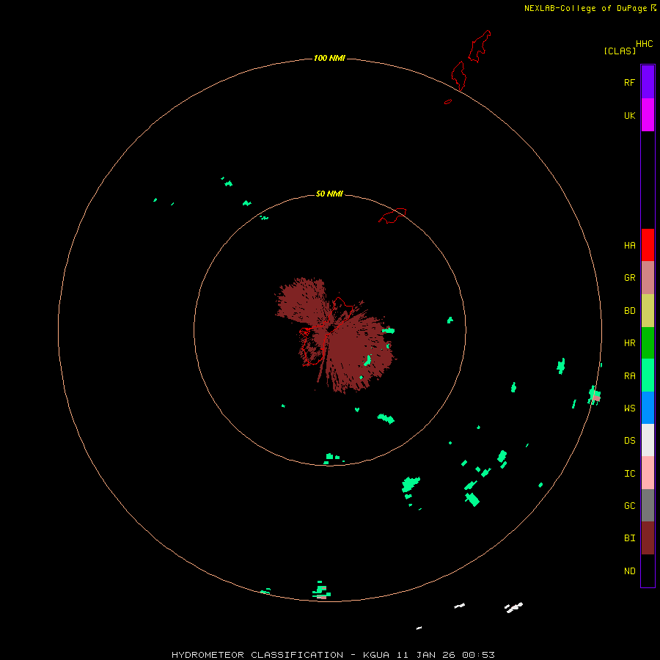660x660 pixels.
Task: Click the 50 NMI range ring label
Action: tap(329, 194)
